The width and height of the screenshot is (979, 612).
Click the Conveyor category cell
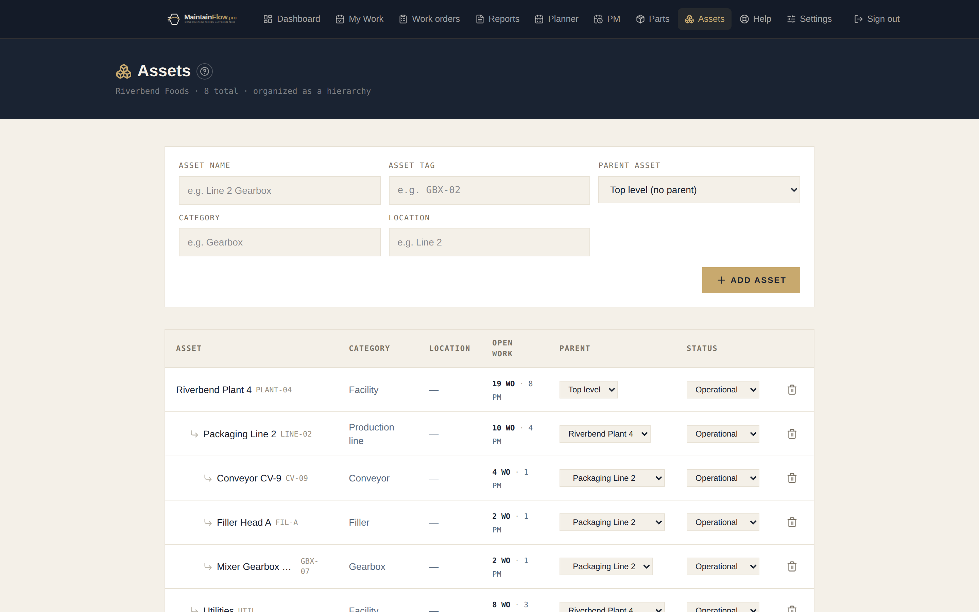pos(369,478)
